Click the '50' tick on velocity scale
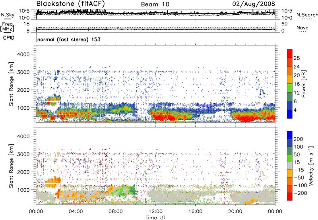318x220 pixels. pyautogui.click(x=297, y=154)
